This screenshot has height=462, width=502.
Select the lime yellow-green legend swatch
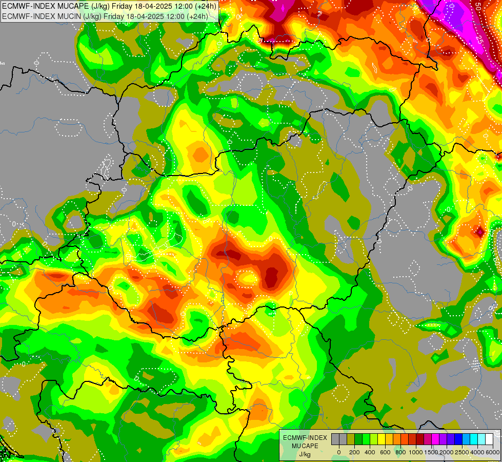(x=374, y=439)
